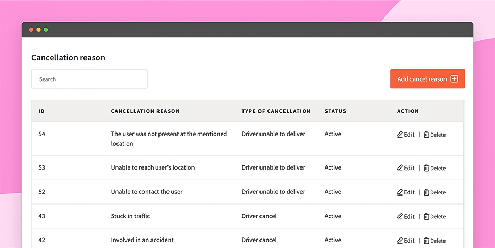495x248 pixels.
Task: Click the pencil Edit icon for row 43
Action: (400, 217)
